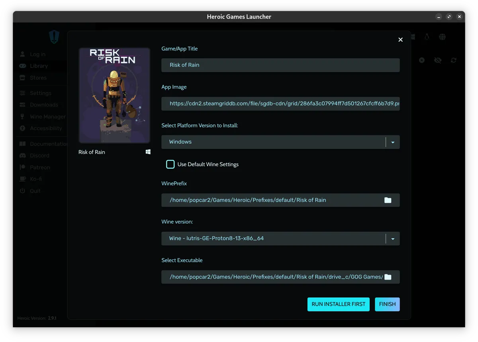Screen dimensions: 478x342
Task: Click the Ko-fi cup icon
Action: pos(22,179)
